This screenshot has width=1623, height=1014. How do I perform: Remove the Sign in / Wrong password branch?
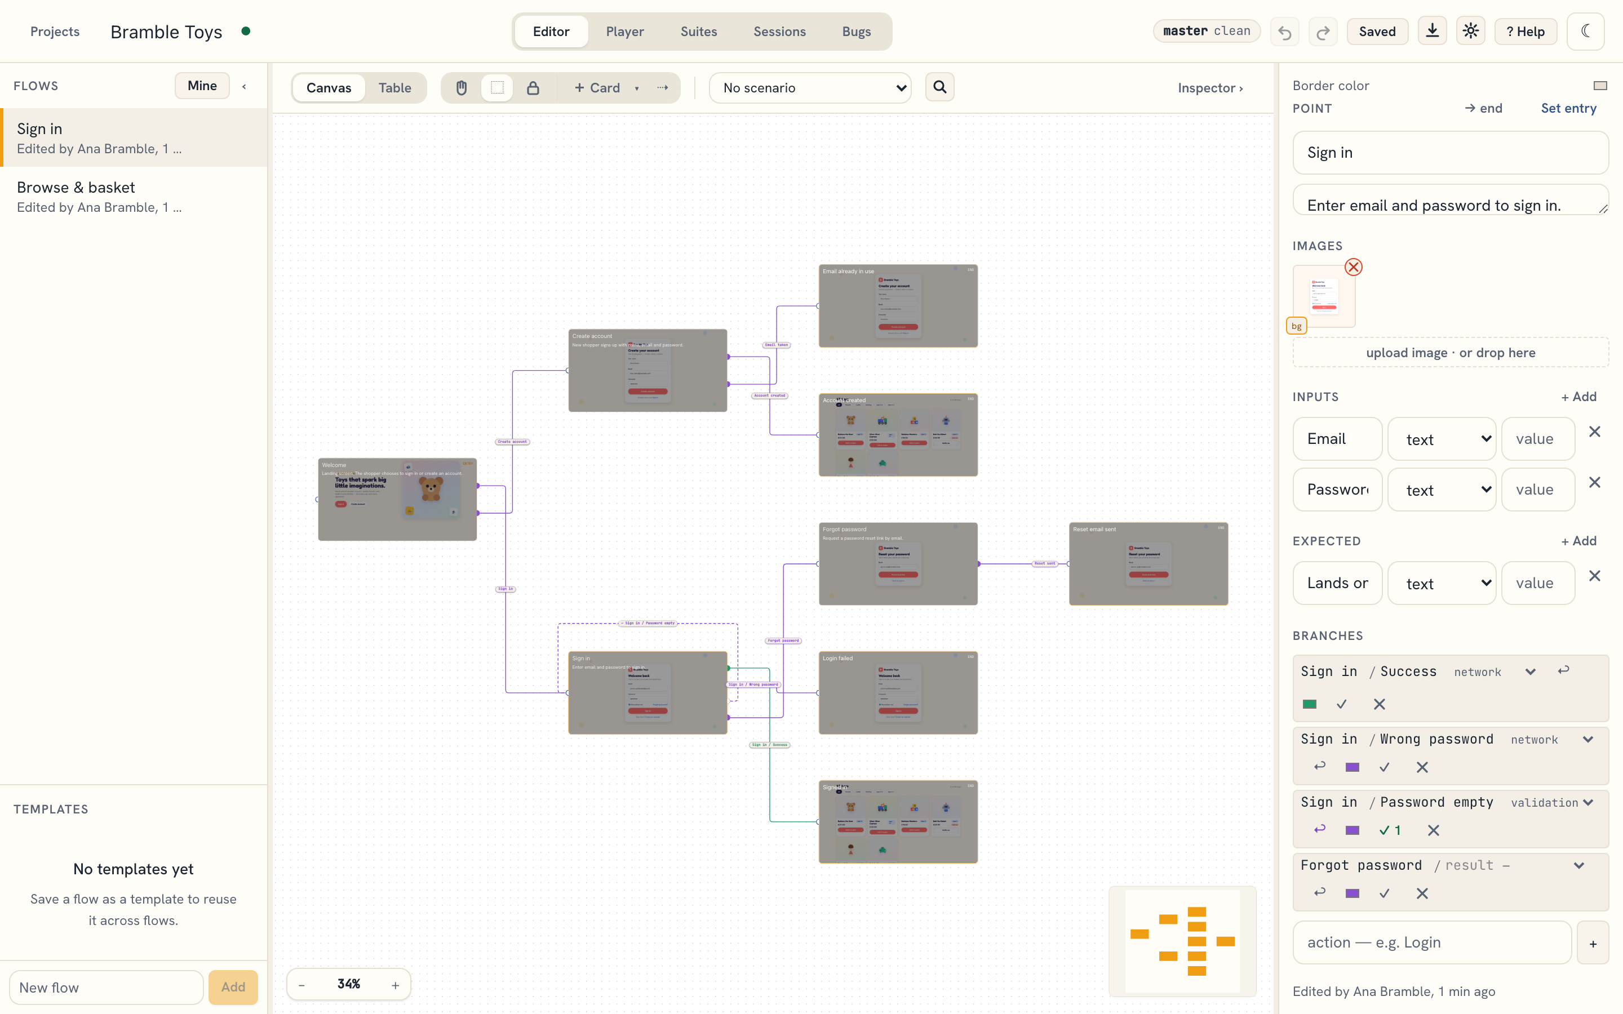(x=1422, y=767)
